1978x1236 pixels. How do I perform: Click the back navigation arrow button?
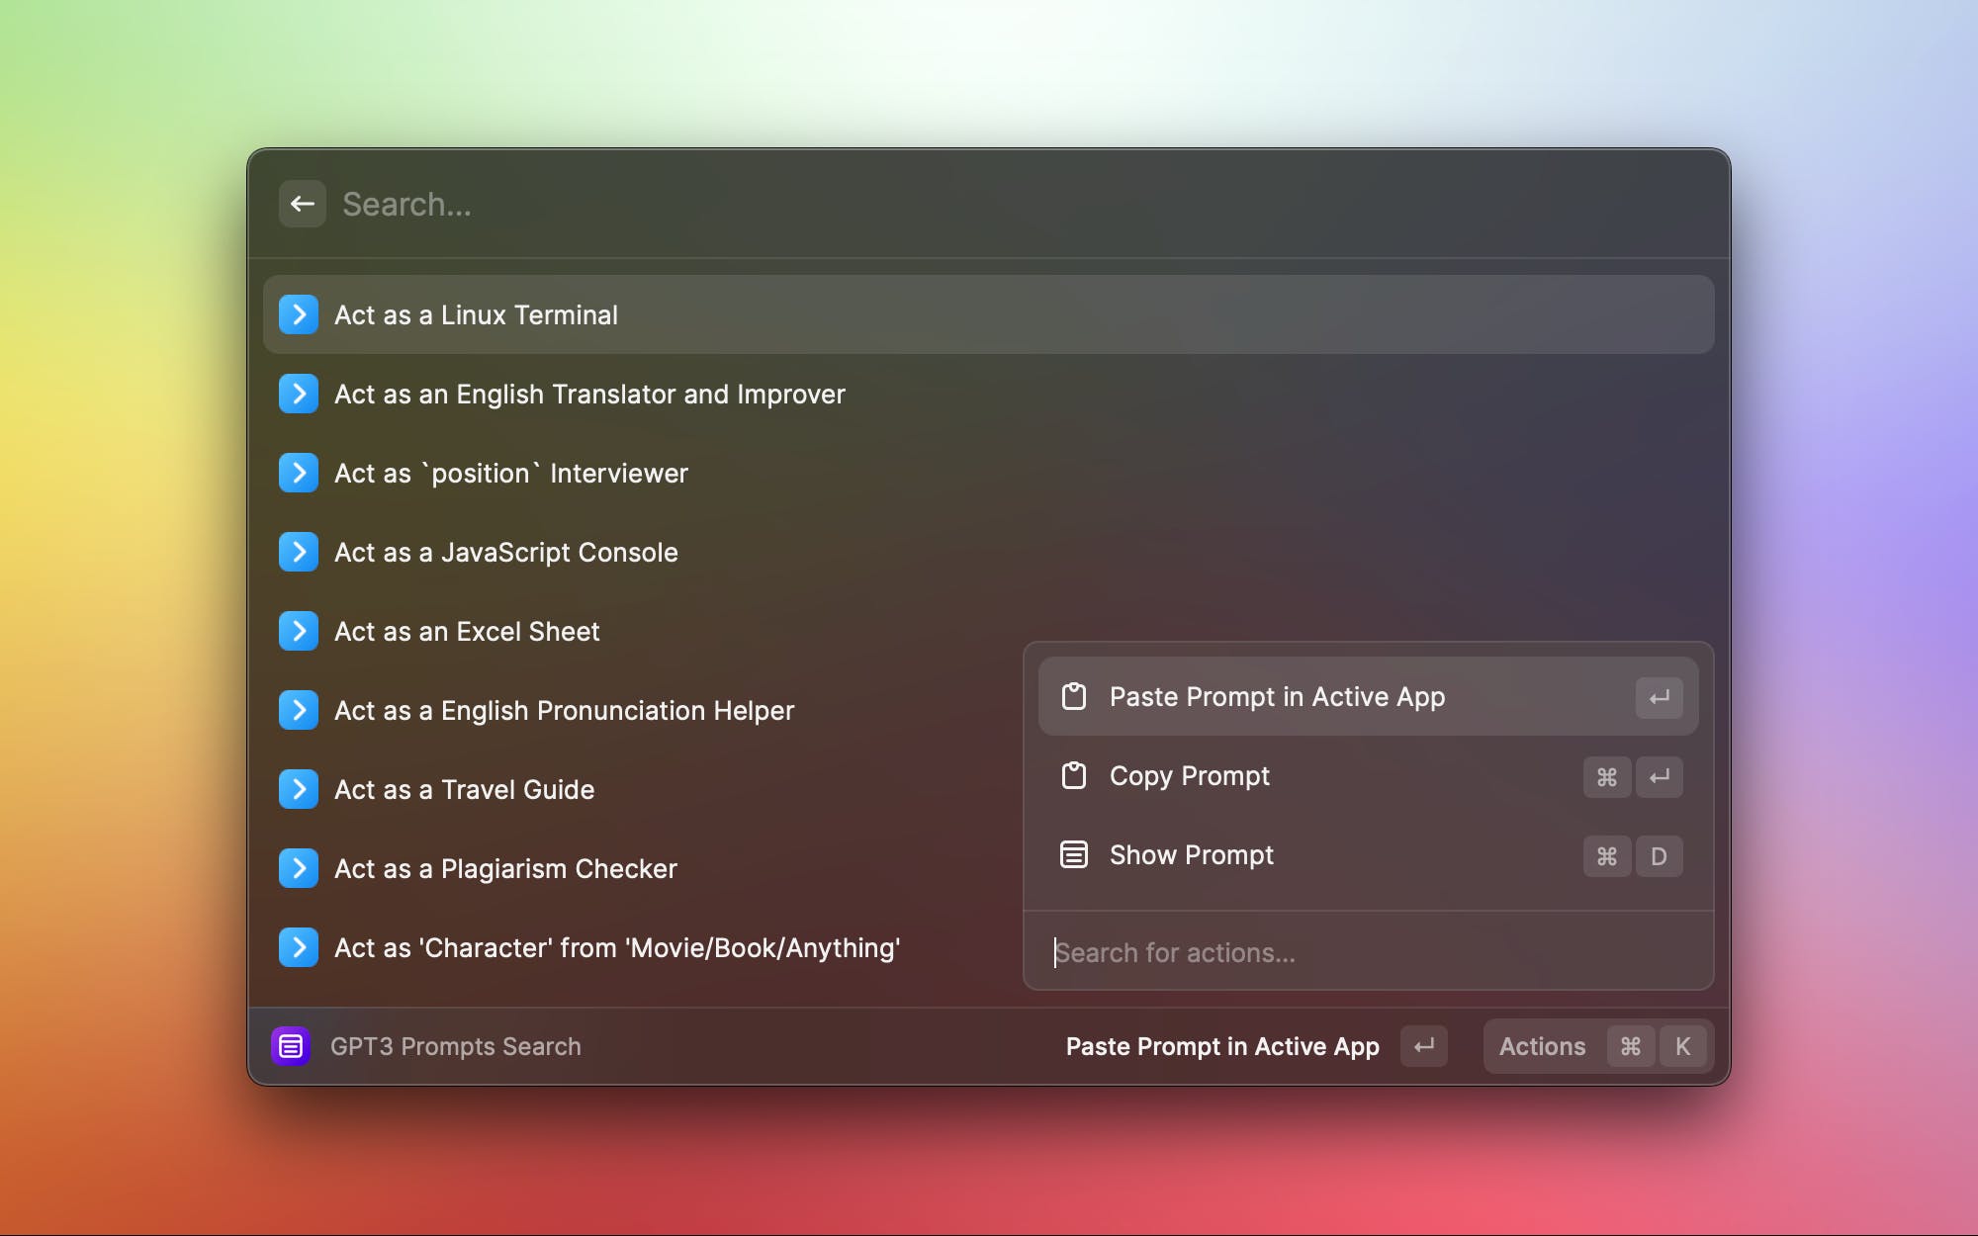coord(301,204)
